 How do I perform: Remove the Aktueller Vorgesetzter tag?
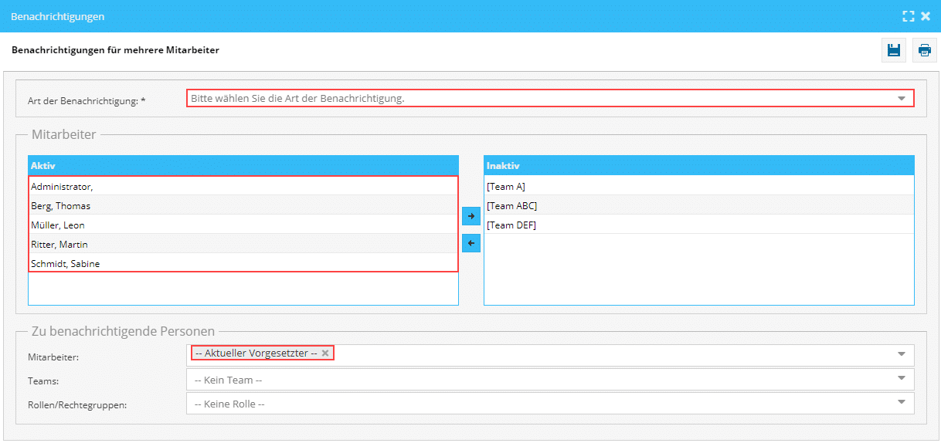coord(325,353)
